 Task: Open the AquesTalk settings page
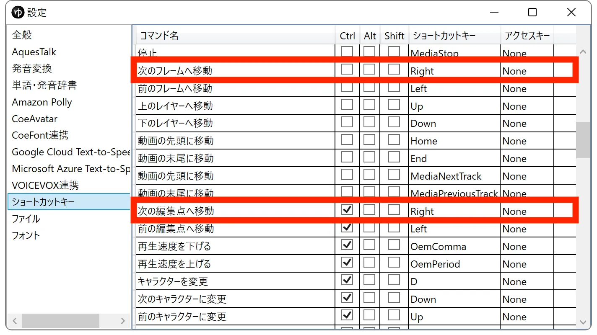[34, 52]
